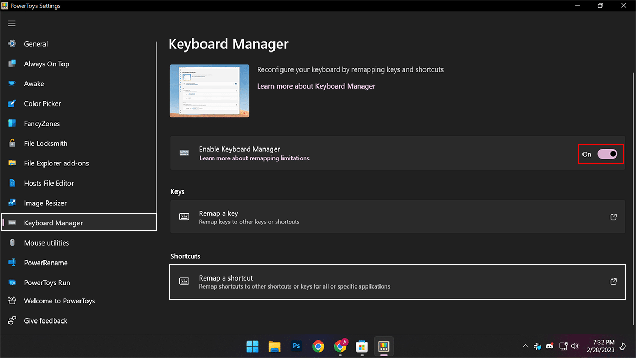Open File Locksmith padlock icon
636x358 pixels.
[12, 144]
